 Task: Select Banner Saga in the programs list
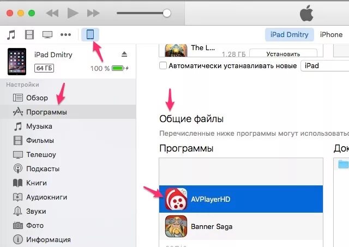click(241, 226)
